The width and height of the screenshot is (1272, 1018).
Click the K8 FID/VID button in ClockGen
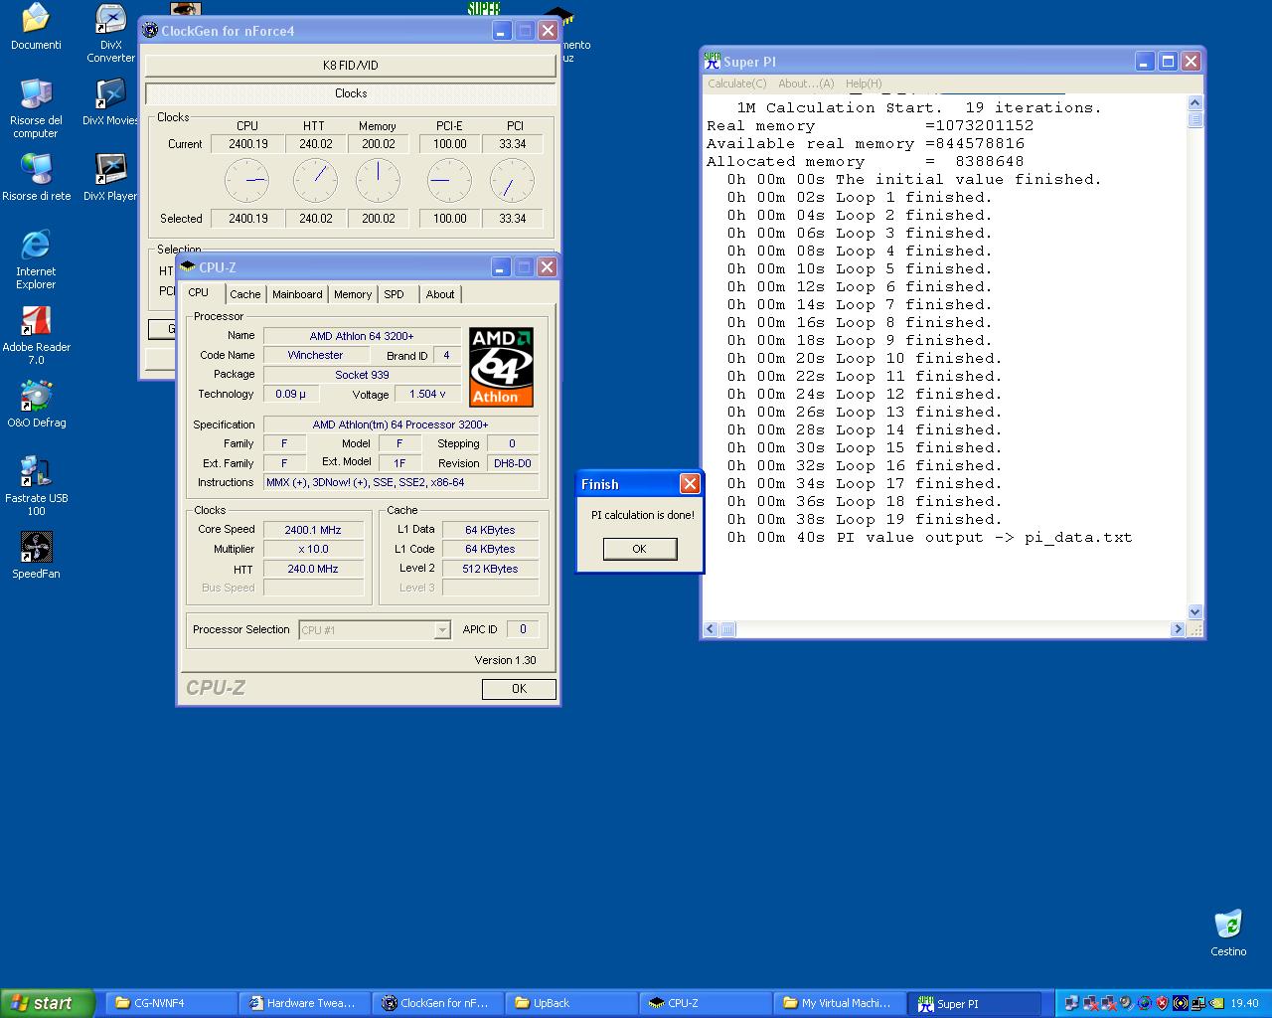350,66
